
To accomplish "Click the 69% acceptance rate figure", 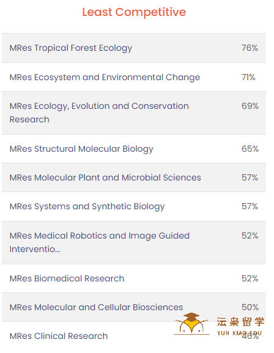I will click(250, 106).
